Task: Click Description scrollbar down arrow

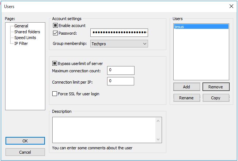Action: tap(158, 139)
